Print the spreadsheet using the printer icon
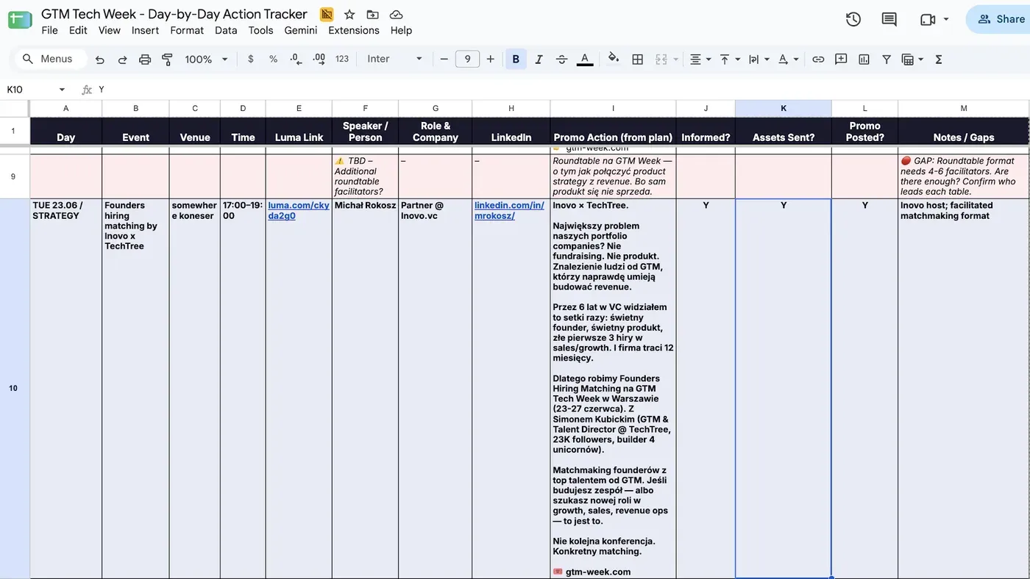 145,60
